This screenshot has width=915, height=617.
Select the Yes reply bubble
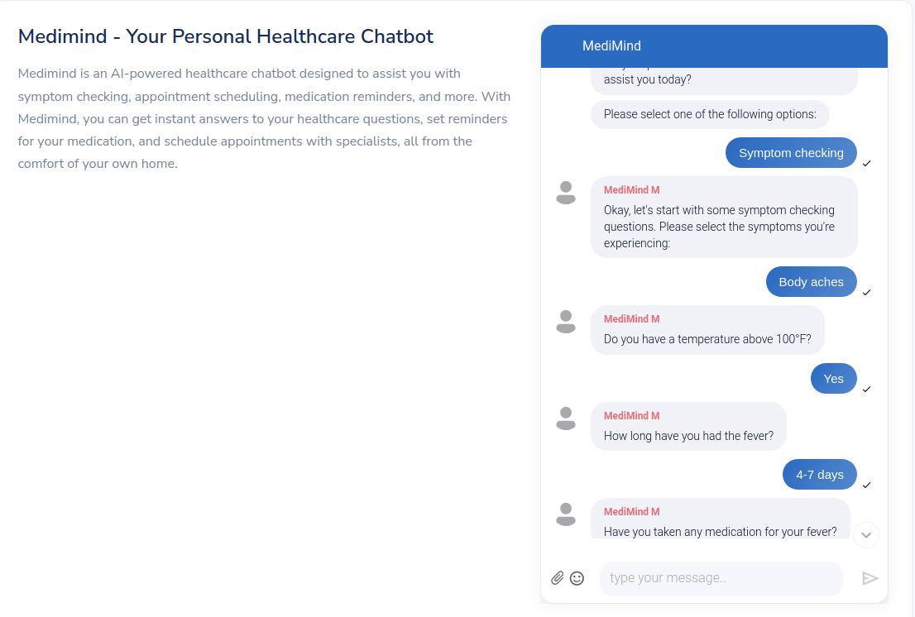coord(833,378)
